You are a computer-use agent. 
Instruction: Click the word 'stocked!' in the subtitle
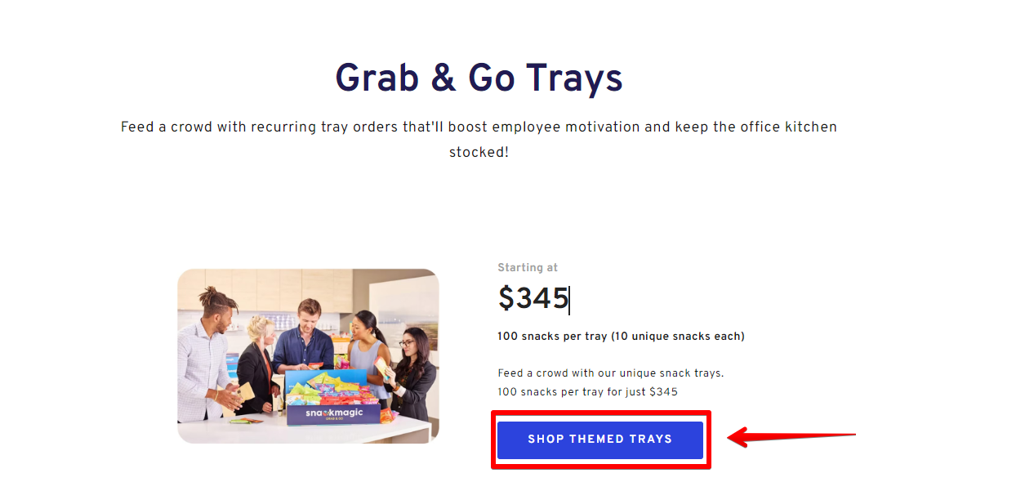479,152
